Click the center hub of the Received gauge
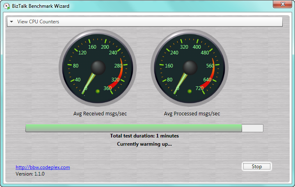This screenshot has height=187, width=295. coord(98,67)
